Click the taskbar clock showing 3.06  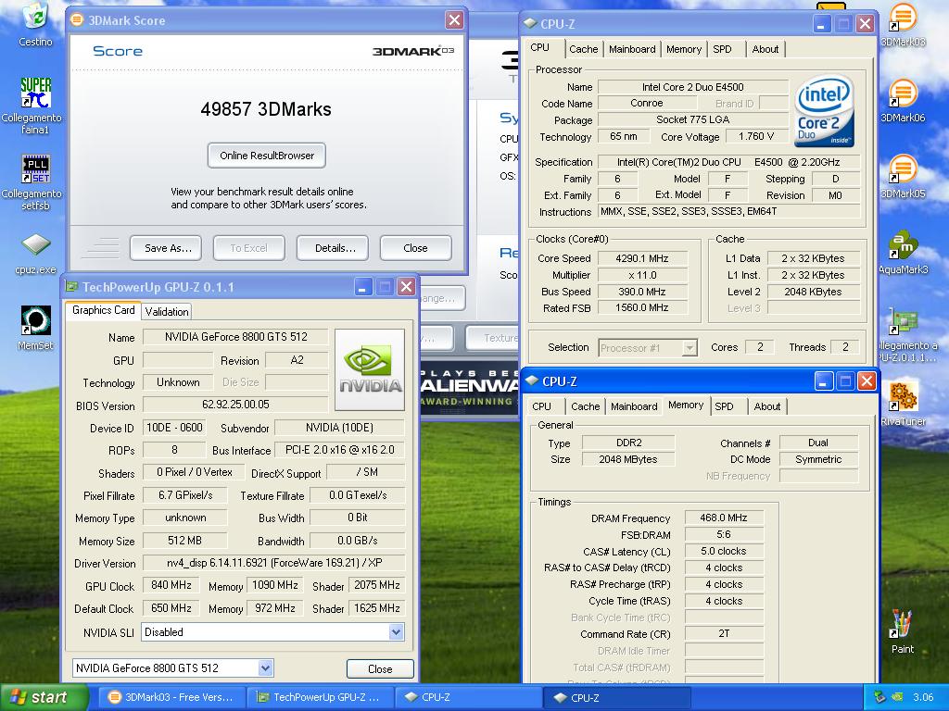[922, 697]
